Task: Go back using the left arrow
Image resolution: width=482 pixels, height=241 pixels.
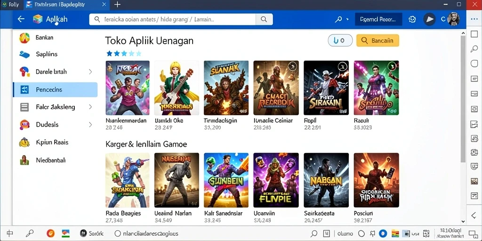Action: tap(21, 19)
